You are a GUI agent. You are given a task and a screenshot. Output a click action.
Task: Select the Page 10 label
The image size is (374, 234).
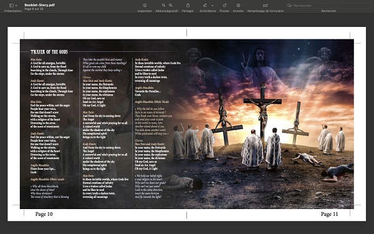pos(44,214)
